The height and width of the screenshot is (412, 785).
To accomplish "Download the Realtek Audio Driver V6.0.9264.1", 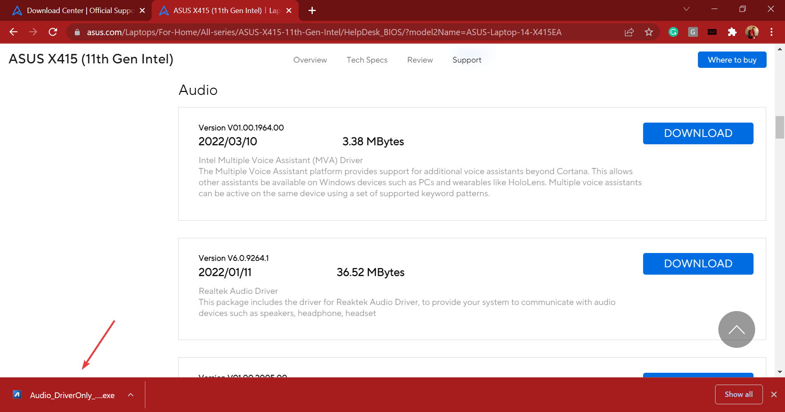I will (x=698, y=264).
